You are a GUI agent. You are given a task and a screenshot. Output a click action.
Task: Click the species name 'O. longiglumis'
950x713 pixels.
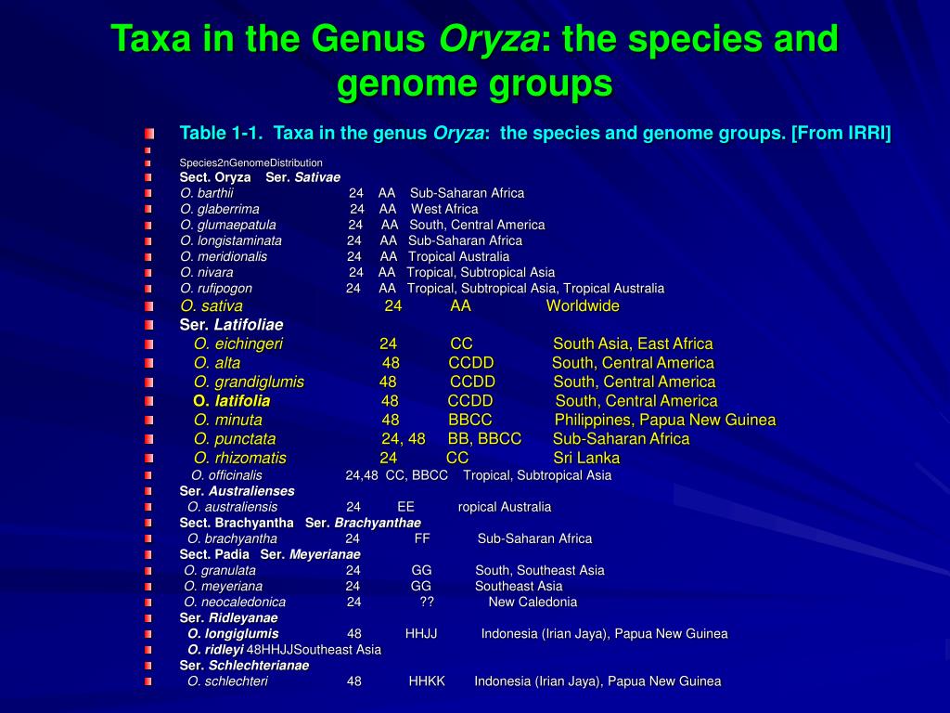click(x=233, y=633)
